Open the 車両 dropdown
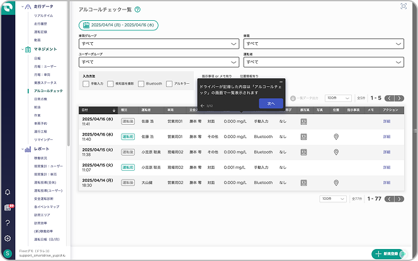This screenshot has width=418, height=261. (324, 43)
